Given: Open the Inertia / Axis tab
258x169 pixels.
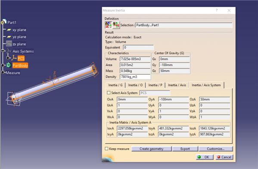Looking at the screenshot, I should pos(177,85).
